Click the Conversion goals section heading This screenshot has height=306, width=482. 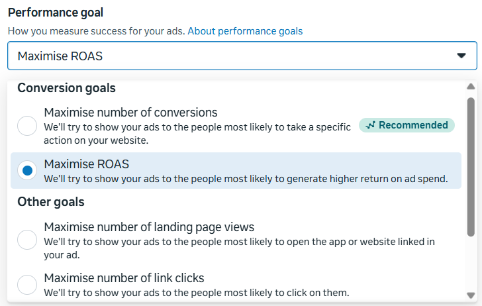pos(66,88)
